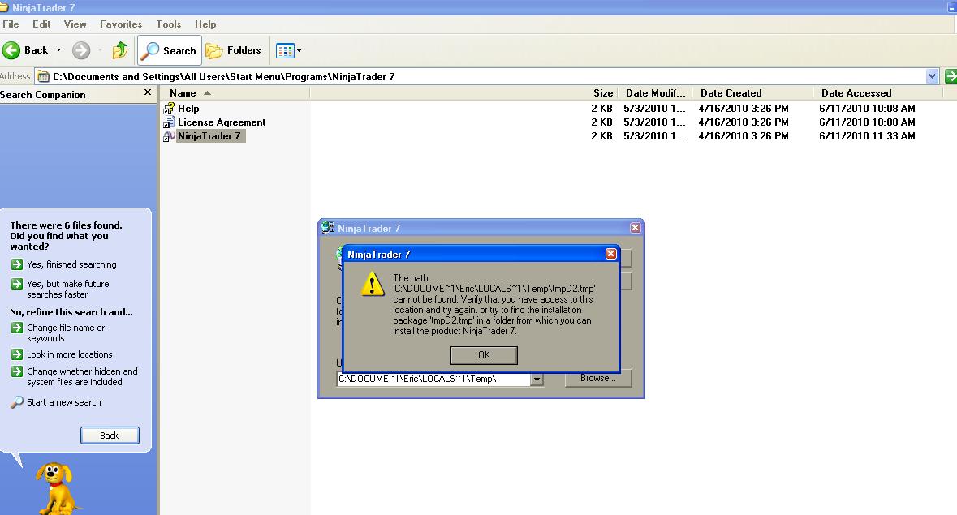Click the installer dialog title icon
Screen dimensions: 957x515
pos(328,228)
